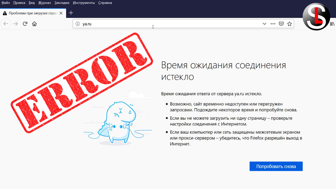Screen dimensions: 336x189
Task: Open the Файл menu
Action: point(6,3)
